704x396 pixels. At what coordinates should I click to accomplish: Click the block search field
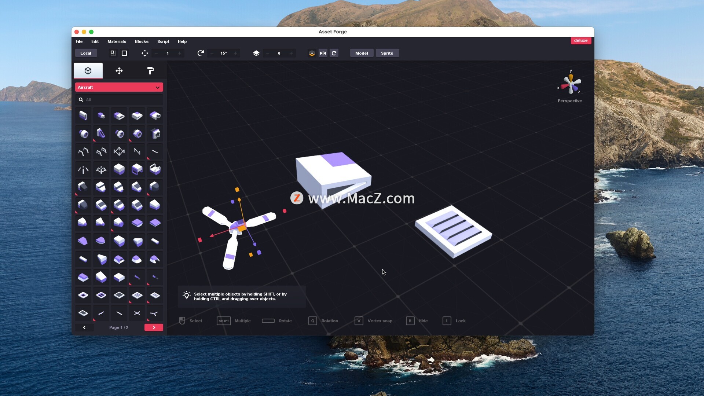(119, 100)
